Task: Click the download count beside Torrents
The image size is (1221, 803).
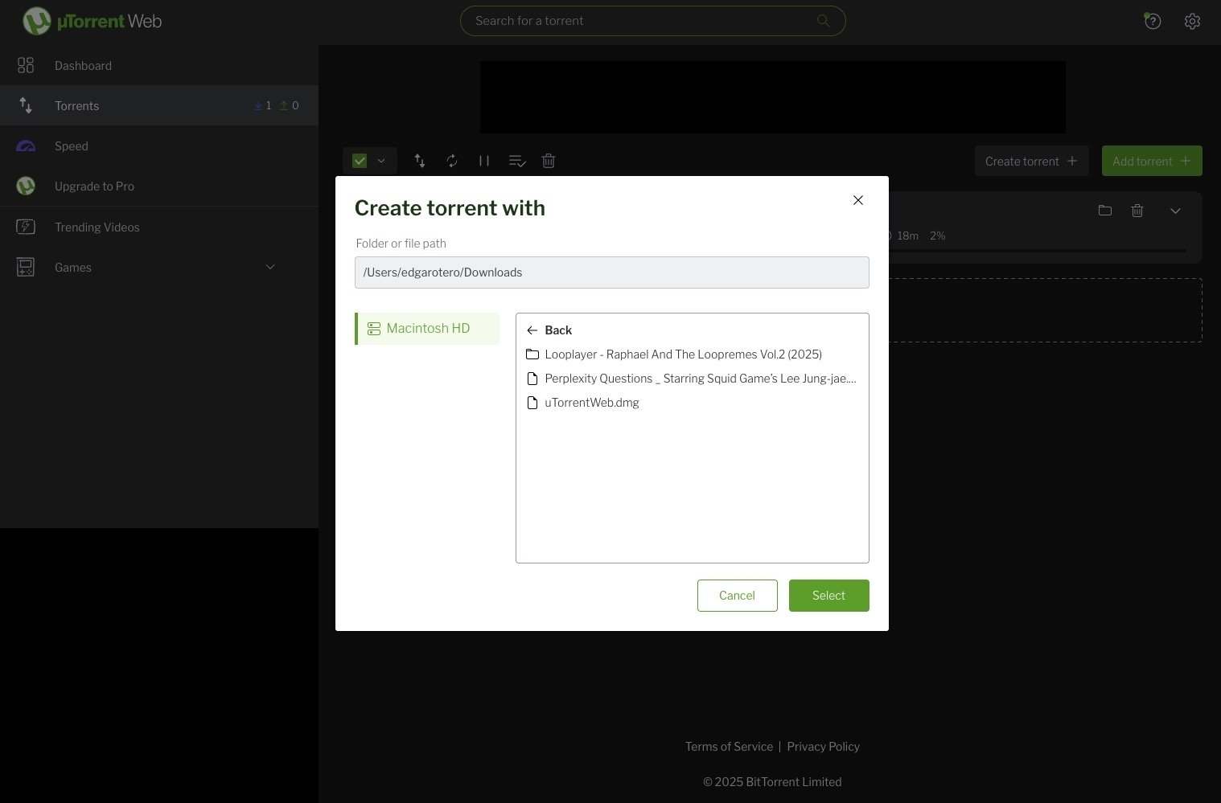Action: (263, 105)
